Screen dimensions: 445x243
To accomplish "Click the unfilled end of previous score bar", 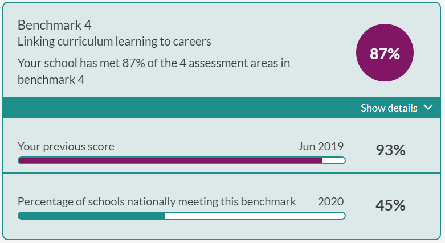I will coord(333,160).
